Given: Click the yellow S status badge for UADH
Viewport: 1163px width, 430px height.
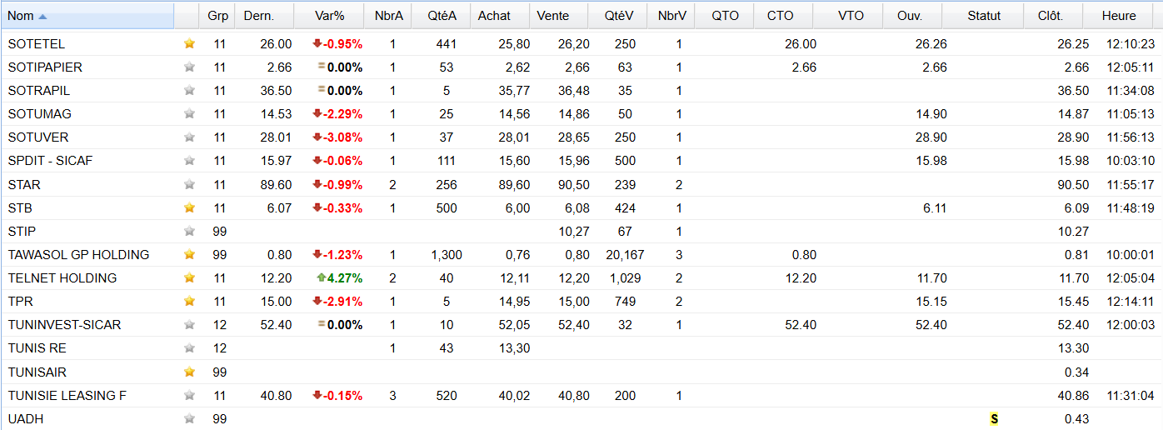Looking at the screenshot, I should click(994, 419).
